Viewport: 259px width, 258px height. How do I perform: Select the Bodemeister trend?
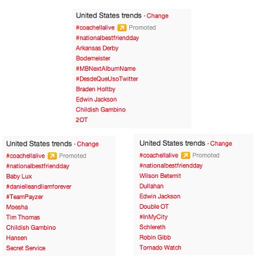point(93,58)
